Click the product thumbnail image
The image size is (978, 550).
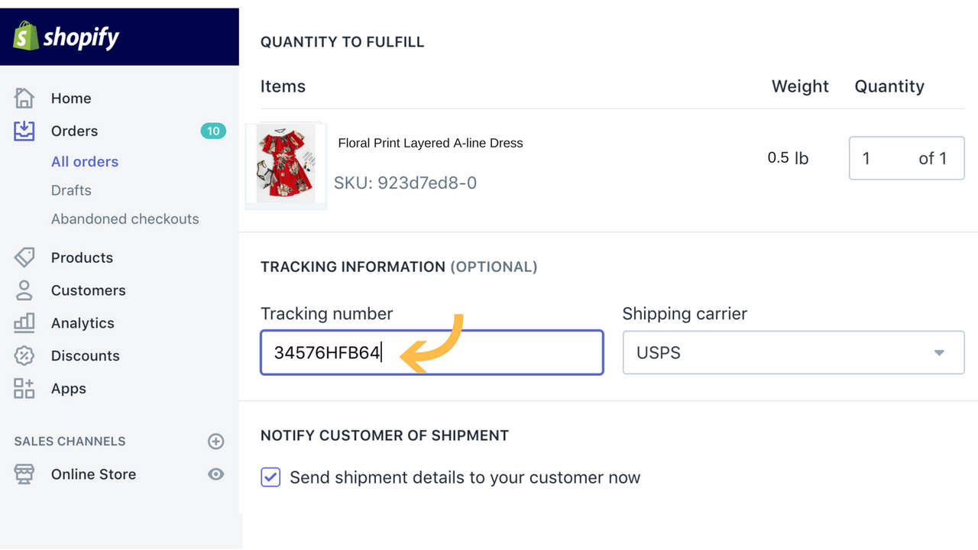(x=285, y=163)
